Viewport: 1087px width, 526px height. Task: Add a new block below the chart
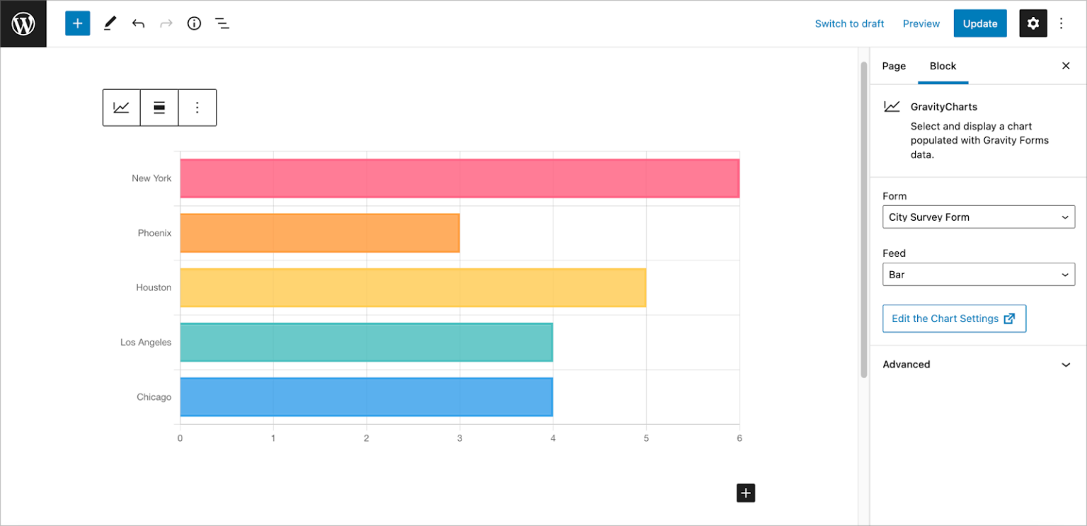pos(745,493)
